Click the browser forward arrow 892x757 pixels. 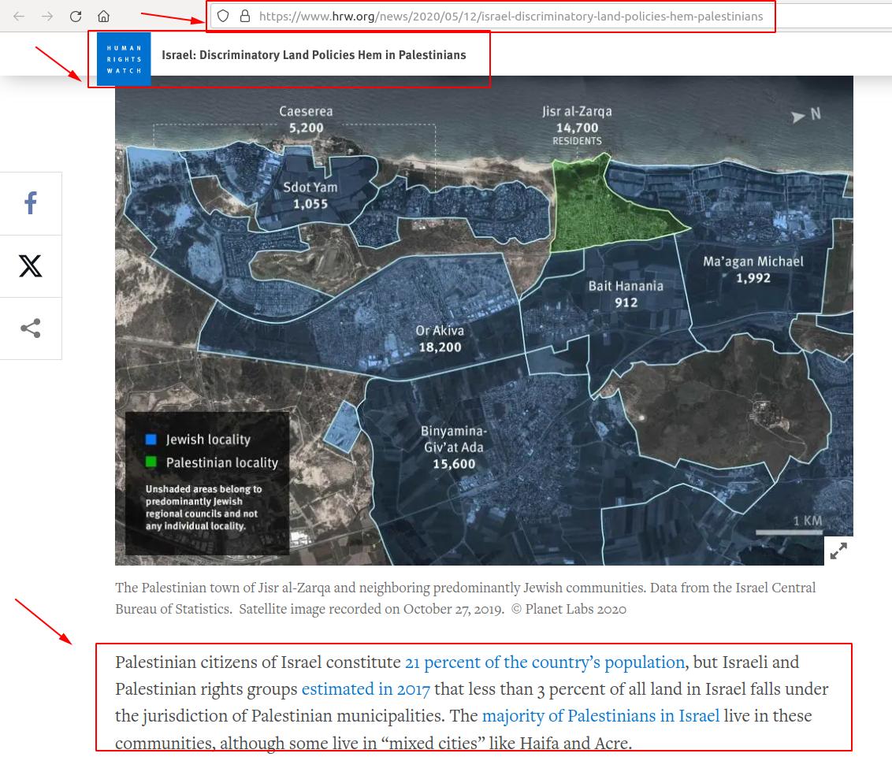pyautogui.click(x=47, y=16)
